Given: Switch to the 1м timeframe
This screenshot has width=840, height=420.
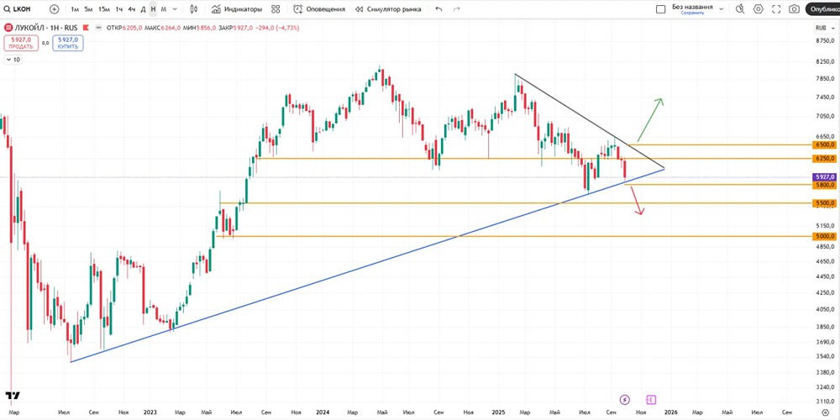Looking at the screenshot, I should coord(75,9).
